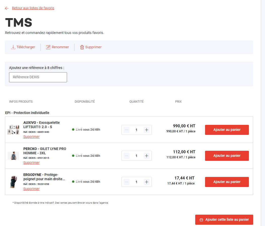The height and width of the screenshot is (226, 265).
Task: Click the EPI - Protection individuelle heading
Action: (x=27, y=113)
